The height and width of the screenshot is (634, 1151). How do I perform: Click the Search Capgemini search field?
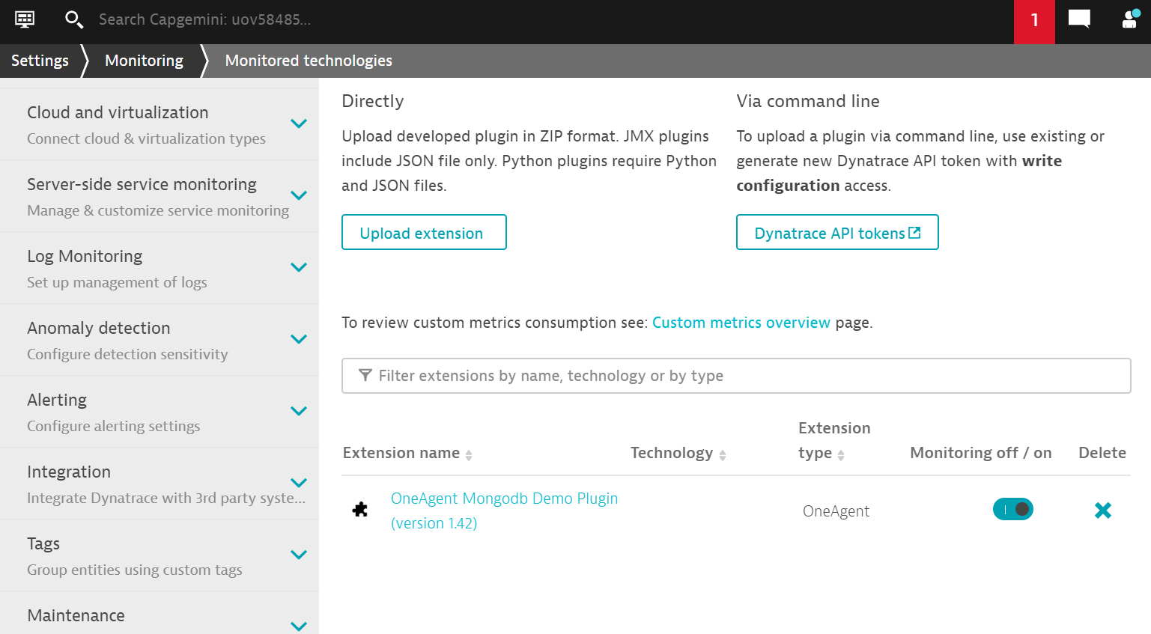pyautogui.click(x=204, y=19)
